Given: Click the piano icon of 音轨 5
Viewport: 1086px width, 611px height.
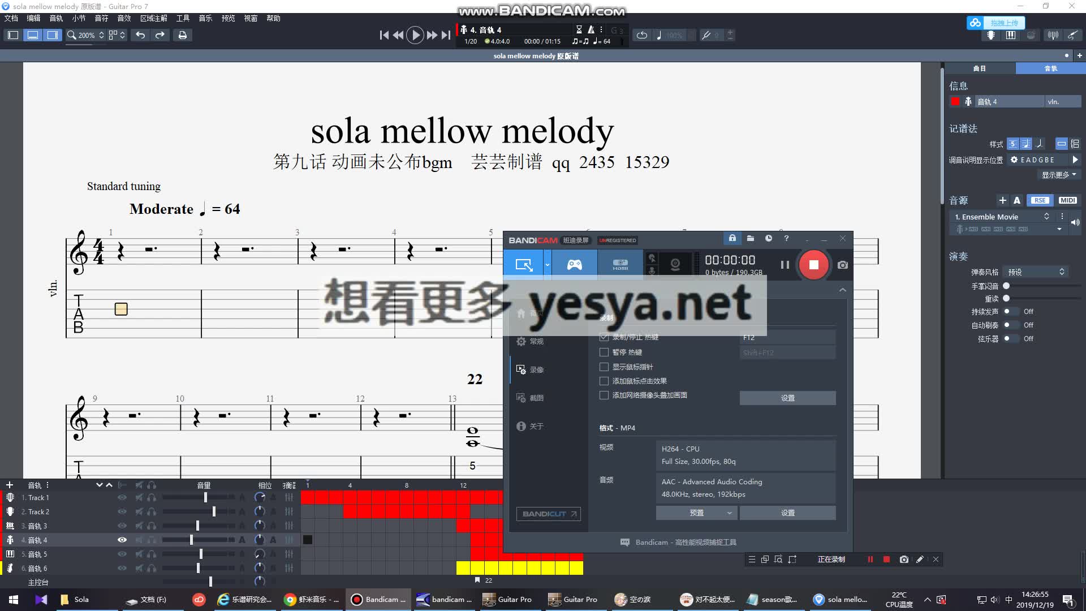Looking at the screenshot, I should 10,554.
